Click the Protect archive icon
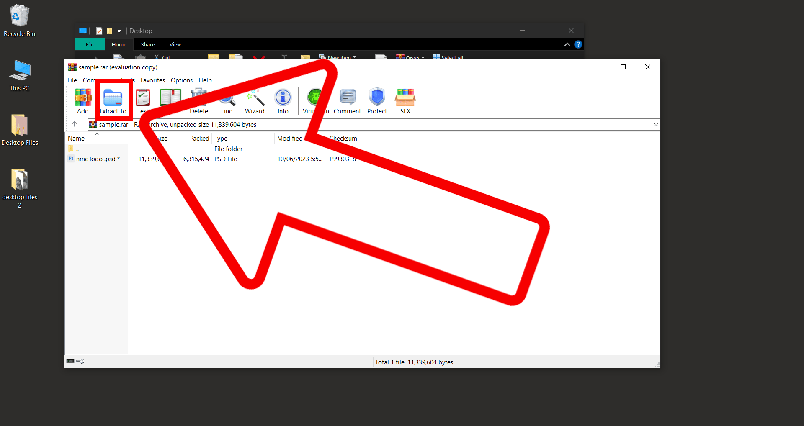 (376, 100)
